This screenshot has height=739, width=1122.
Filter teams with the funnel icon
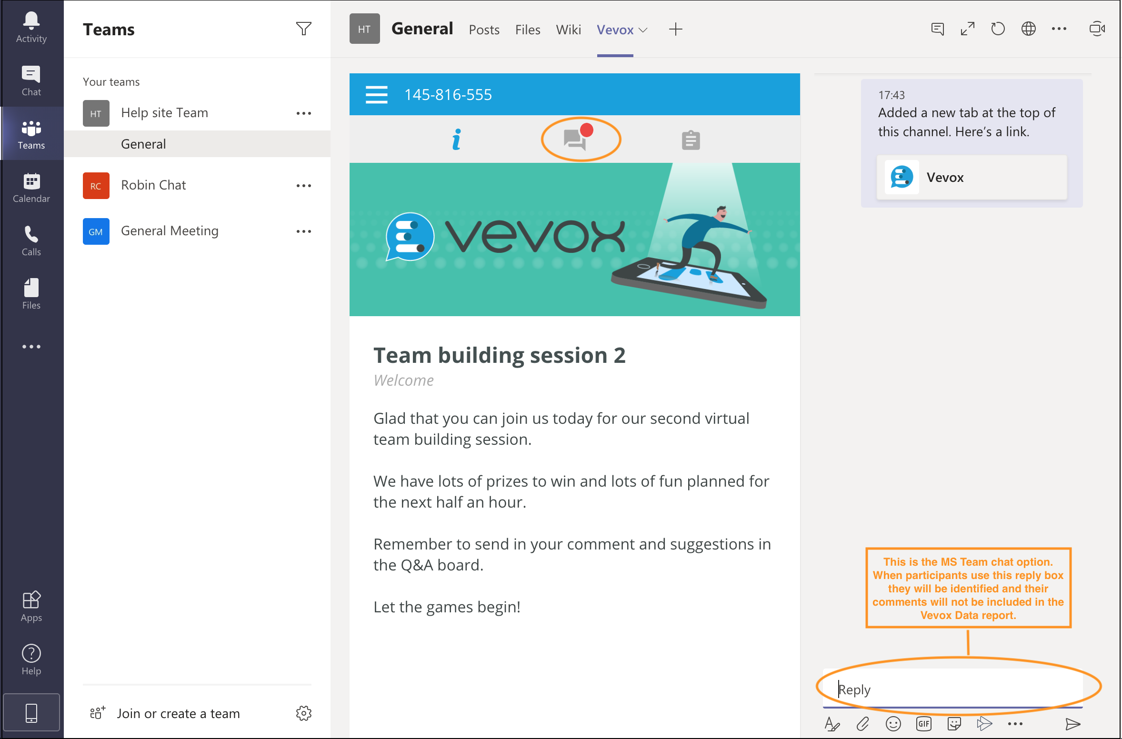coord(303,29)
